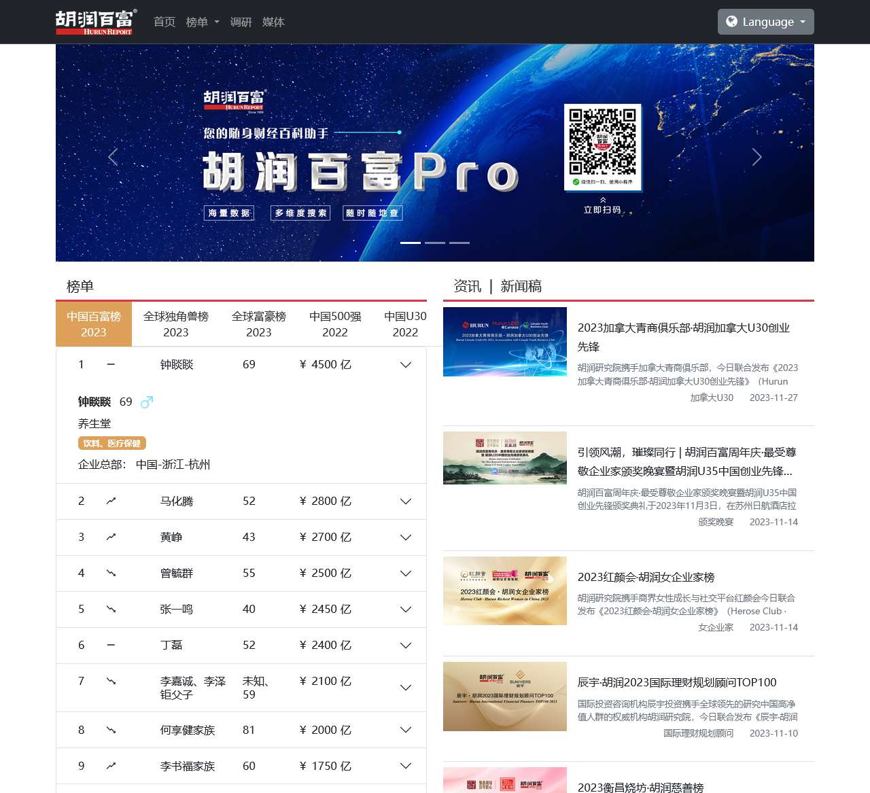Click the 颁奖晚宴 article tag

click(716, 522)
